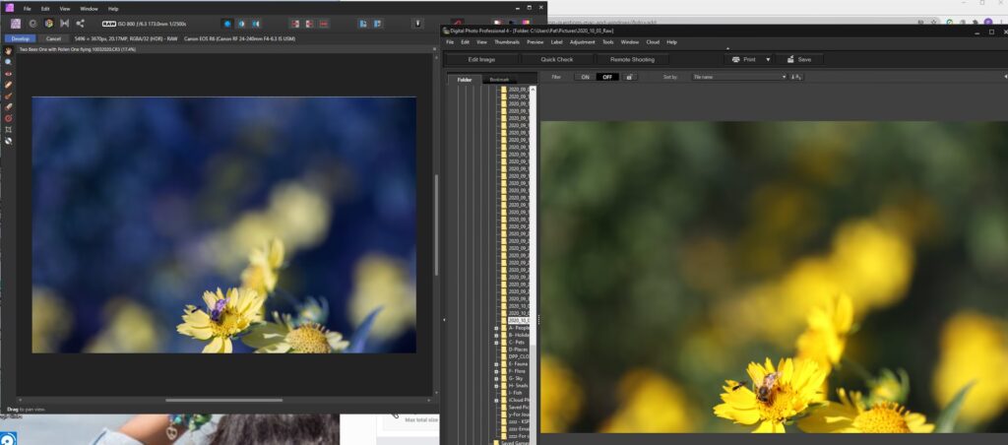The image size is (1008, 445).
Task: Select the View (hand) tool in Affinity
Action: [8, 51]
